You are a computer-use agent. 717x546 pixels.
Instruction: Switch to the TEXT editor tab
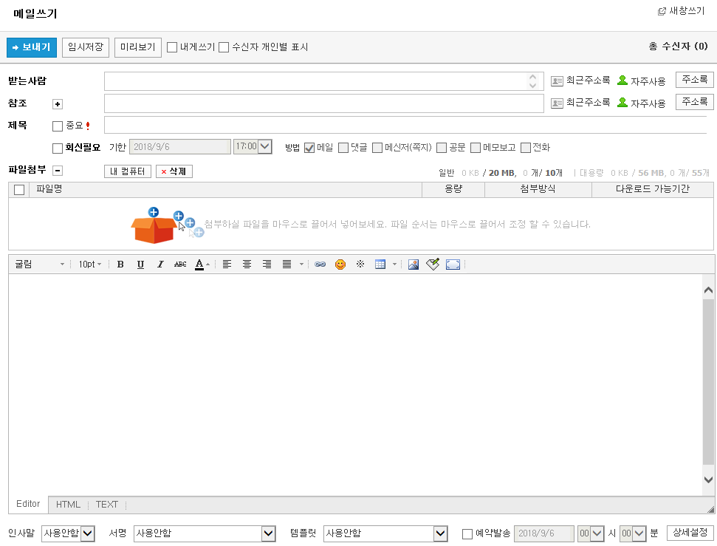[107, 505]
